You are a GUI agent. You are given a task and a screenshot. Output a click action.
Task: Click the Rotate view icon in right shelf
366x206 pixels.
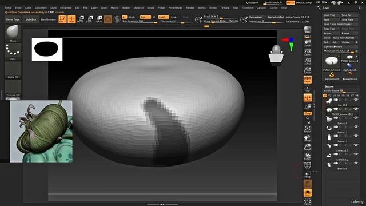(308, 156)
